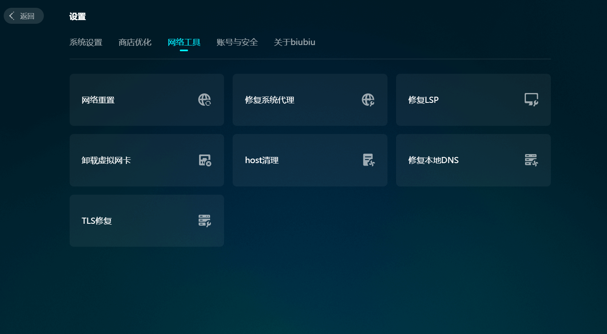
Task: Click the globe wrench icon on 修复系统代理
Action: click(x=368, y=100)
